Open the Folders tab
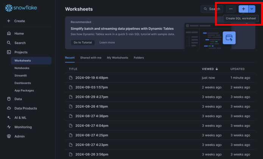This screenshot has height=159, width=263. 139,57
